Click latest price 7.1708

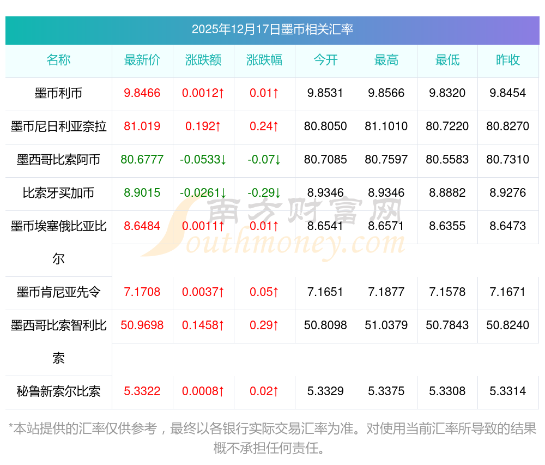pos(142,292)
